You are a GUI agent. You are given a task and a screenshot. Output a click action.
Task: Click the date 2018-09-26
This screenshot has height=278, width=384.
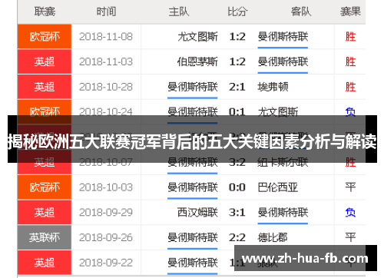point(106,238)
